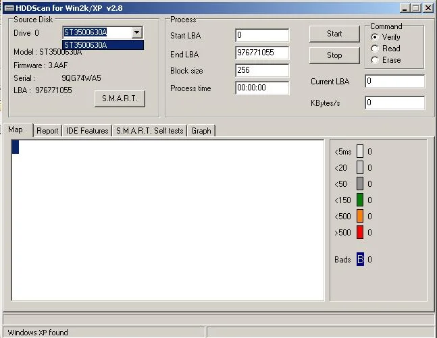Click the Block size input field

262,70
